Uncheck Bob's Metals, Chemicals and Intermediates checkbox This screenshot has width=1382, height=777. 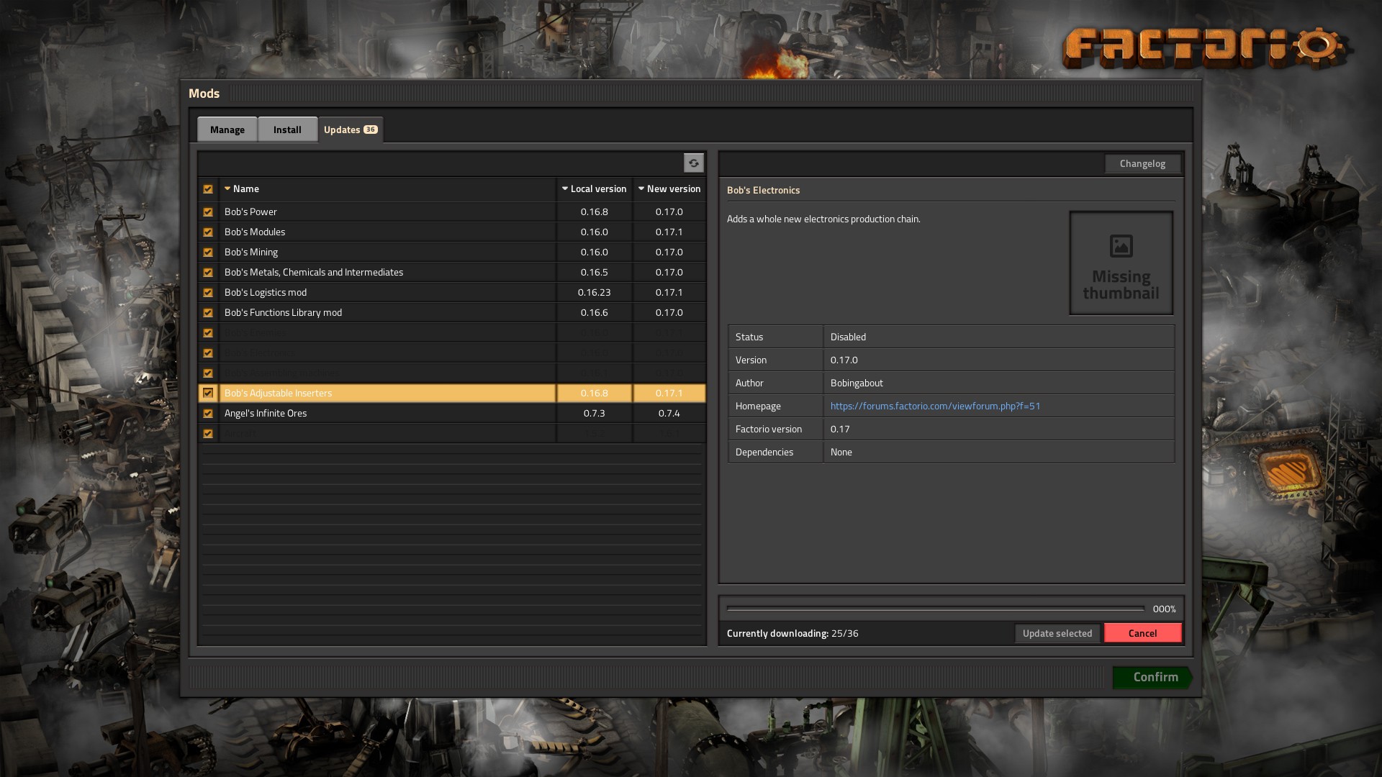point(208,273)
